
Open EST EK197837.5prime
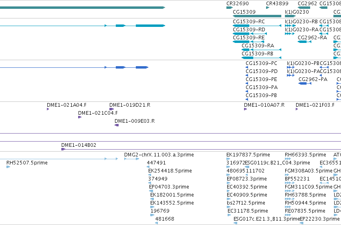point(248,155)
